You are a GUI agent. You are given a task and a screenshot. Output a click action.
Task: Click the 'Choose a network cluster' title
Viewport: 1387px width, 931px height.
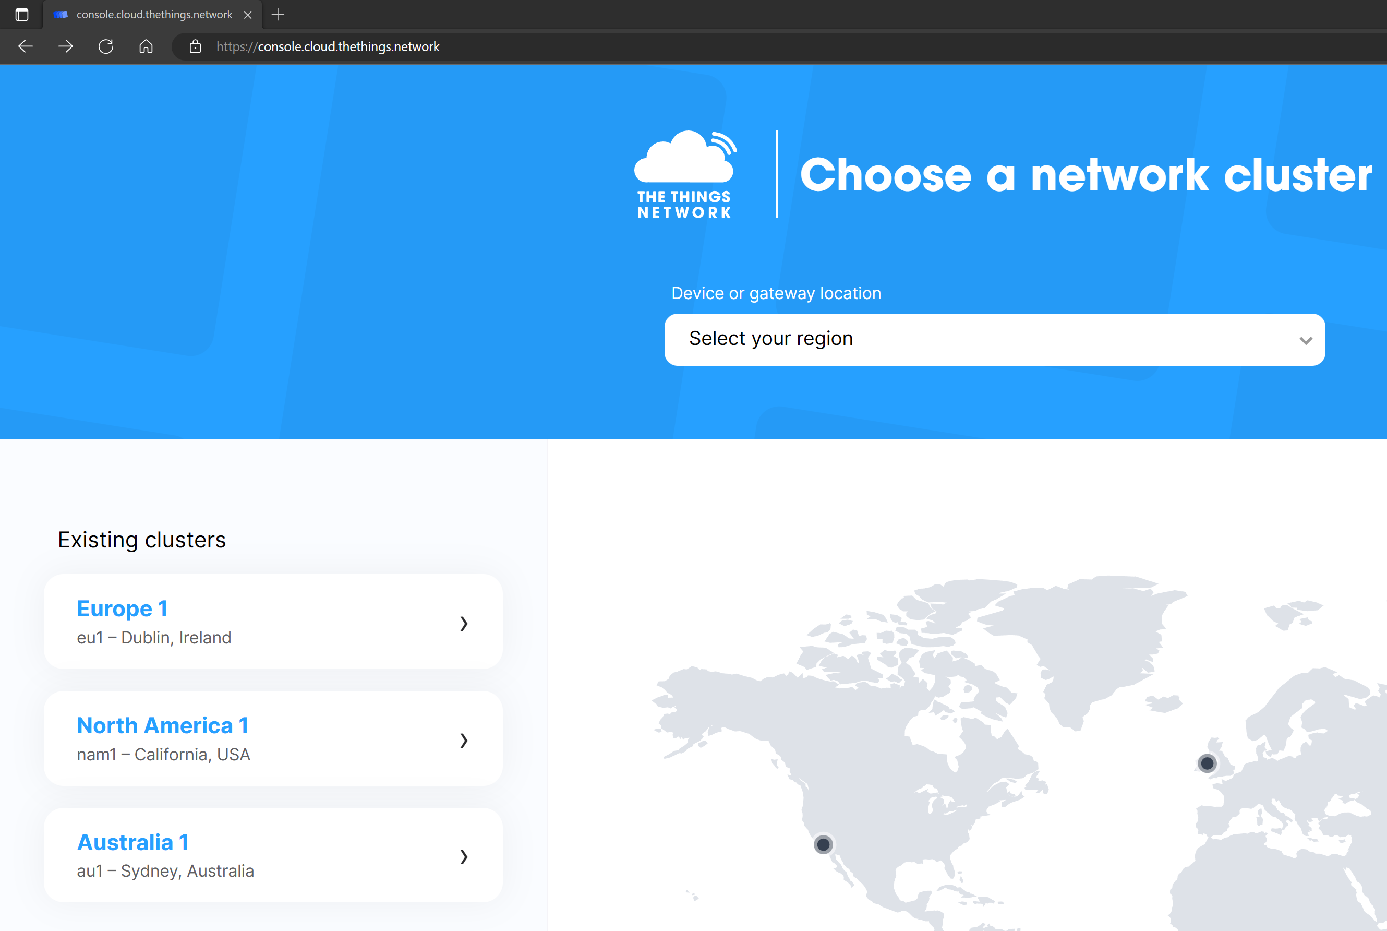tap(1086, 174)
